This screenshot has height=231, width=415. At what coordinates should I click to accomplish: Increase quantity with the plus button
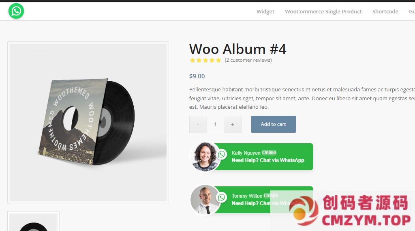pyautogui.click(x=232, y=124)
